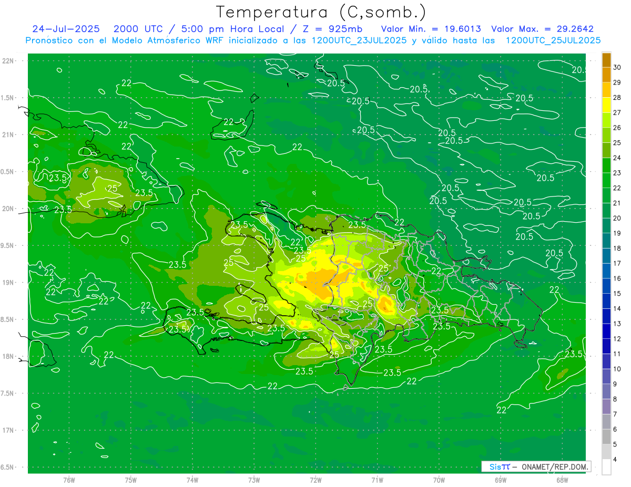This screenshot has height=487, width=631.
Task: Click the '70W' longitude axis label
Action: [x=439, y=480]
